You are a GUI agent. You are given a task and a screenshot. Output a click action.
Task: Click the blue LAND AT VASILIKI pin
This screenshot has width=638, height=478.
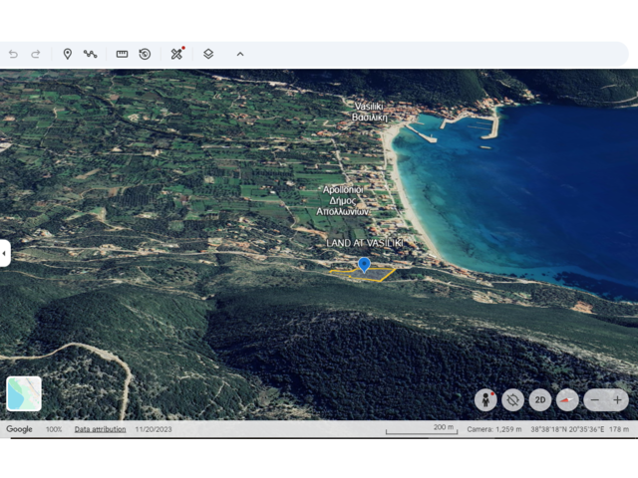click(x=364, y=264)
